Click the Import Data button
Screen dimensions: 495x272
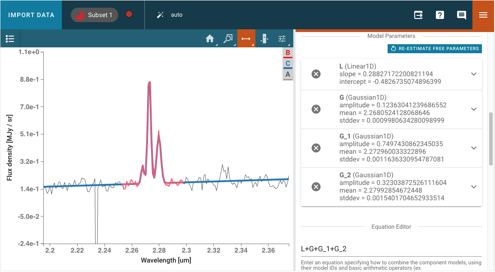click(x=31, y=15)
